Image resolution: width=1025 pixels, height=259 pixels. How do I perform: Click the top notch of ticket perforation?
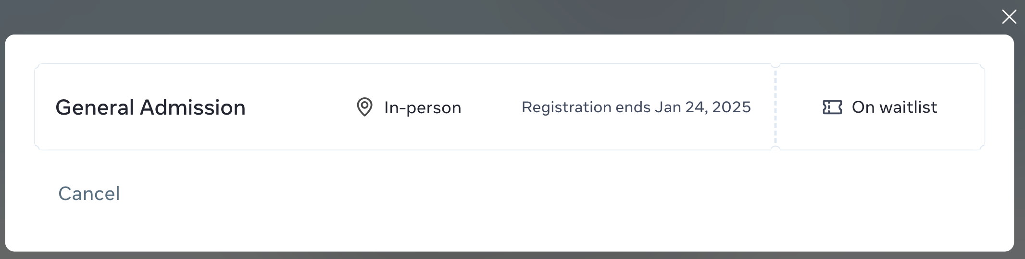tap(775, 65)
